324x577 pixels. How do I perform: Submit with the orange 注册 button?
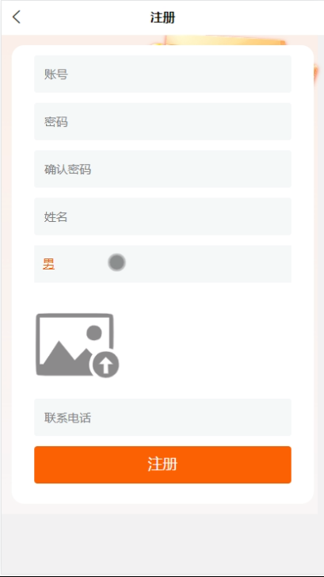tap(162, 464)
